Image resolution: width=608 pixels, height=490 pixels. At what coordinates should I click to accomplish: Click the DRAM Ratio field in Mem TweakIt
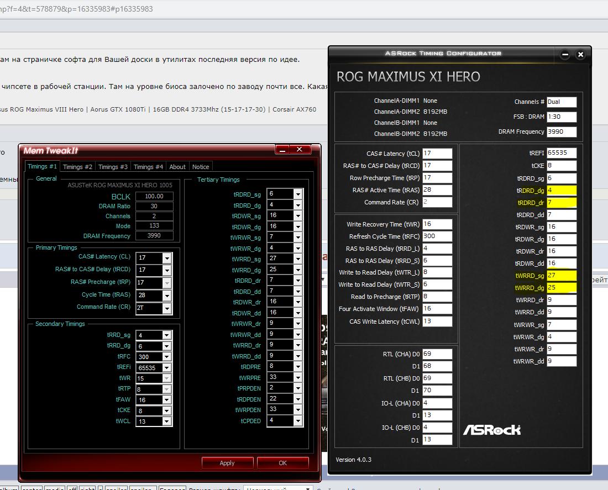(154, 206)
